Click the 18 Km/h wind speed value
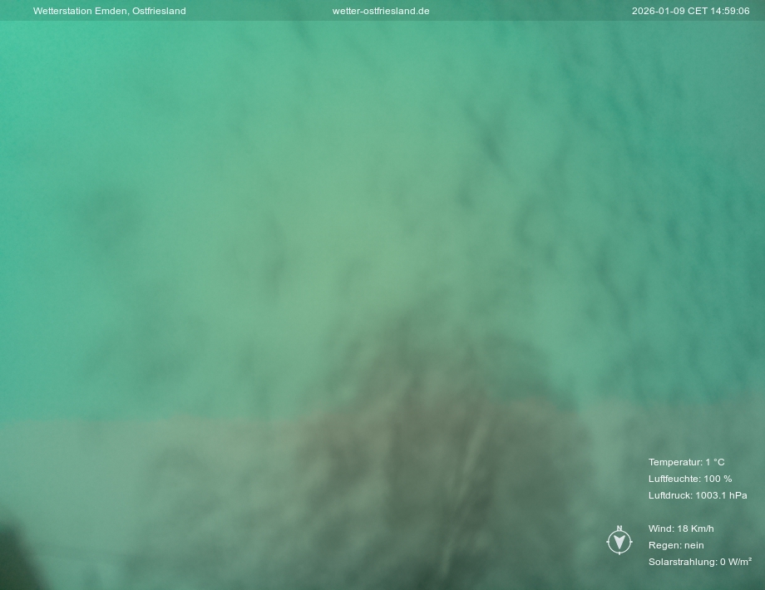765x590 pixels. point(695,529)
